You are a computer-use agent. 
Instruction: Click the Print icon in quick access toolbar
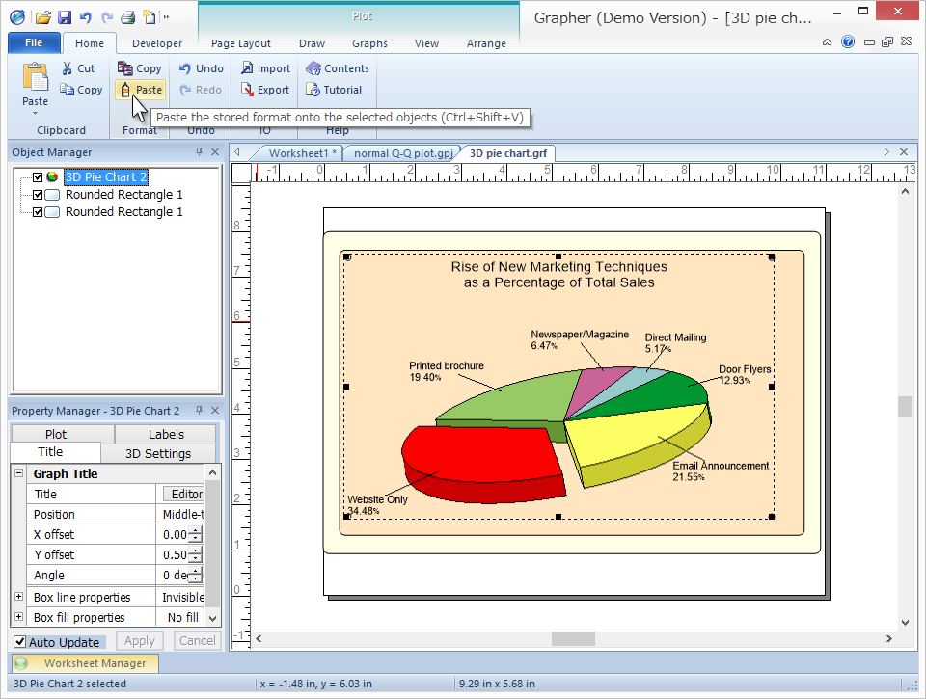pos(127,17)
